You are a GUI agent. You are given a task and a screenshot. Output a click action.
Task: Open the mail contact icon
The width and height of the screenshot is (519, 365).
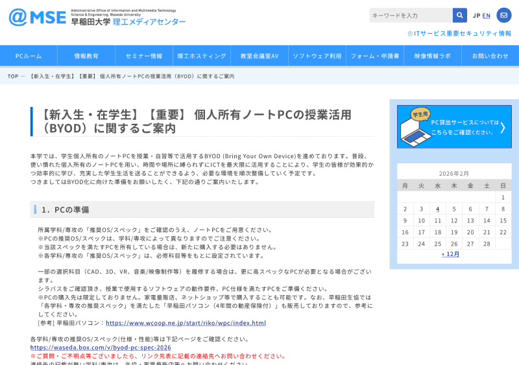pyautogui.click(x=504, y=15)
